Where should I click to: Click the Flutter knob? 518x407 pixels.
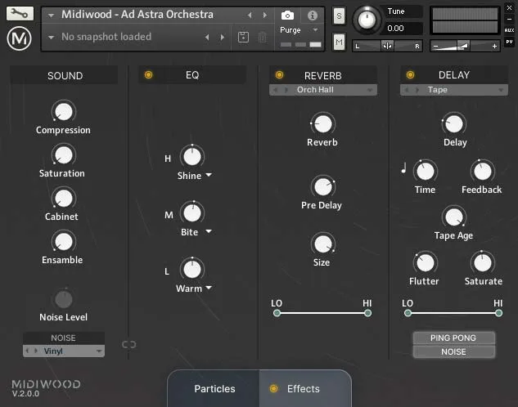426,263
